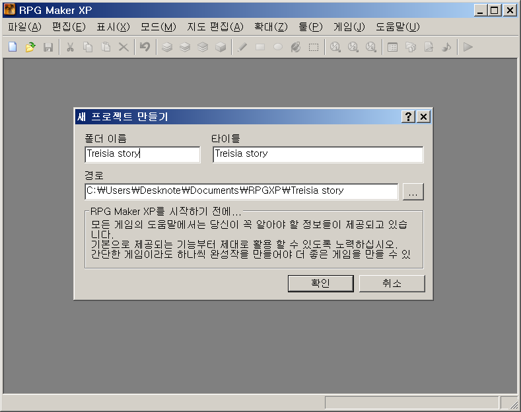Click the New Project toolbar icon
This screenshot has width=521, height=412.
click(x=13, y=47)
